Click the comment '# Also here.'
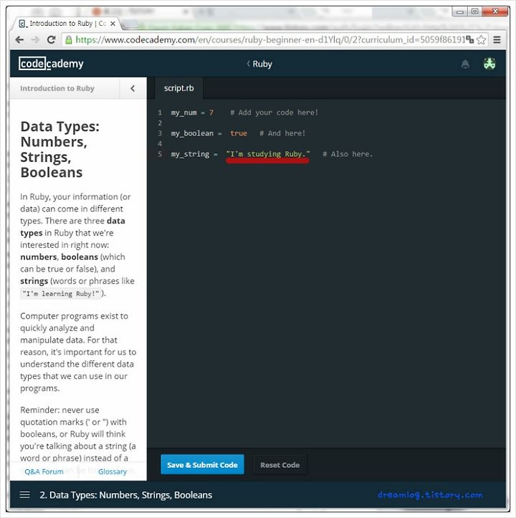516x518 pixels. [348, 154]
